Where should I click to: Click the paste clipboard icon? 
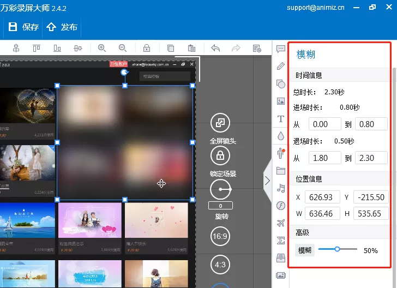point(191,48)
